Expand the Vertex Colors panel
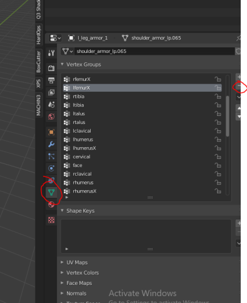This screenshot has height=303, width=247. tap(62, 272)
